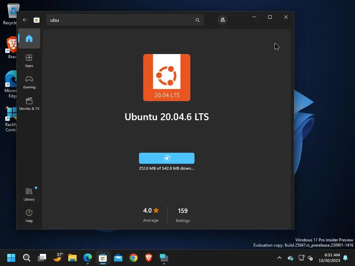Viewport: 355px width, 266px height.
Task: Click the search magnifier in Store search box
Action: click(x=197, y=20)
